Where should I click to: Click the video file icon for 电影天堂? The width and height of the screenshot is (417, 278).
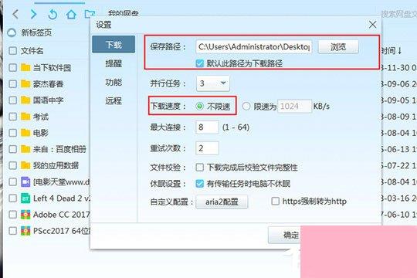[25, 182]
